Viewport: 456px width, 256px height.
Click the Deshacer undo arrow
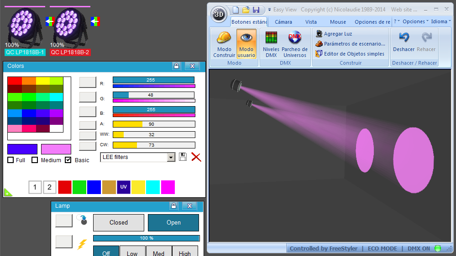[x=404, y=37]
